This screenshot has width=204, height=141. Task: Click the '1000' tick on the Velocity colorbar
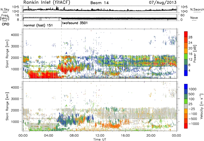[x=192, y=89]
